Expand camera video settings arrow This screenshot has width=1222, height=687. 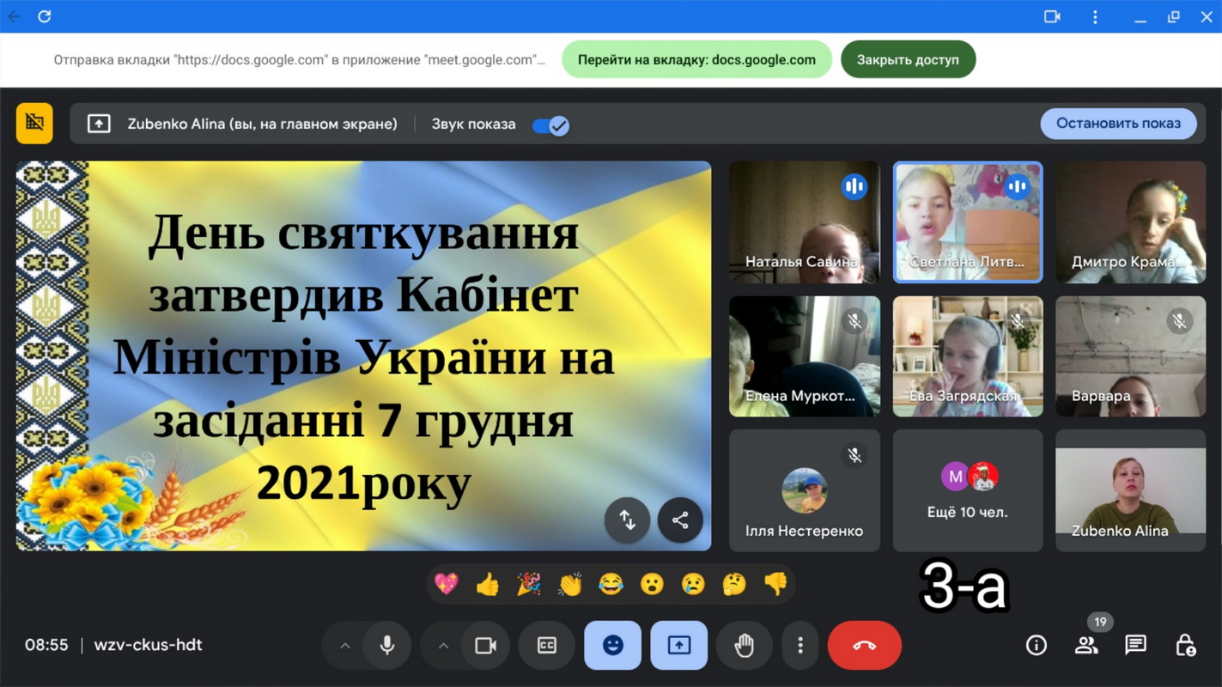[443, 645]
